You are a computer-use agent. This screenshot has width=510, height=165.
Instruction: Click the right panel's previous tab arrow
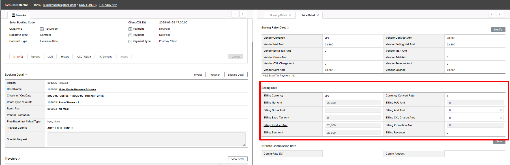[492, 14]
